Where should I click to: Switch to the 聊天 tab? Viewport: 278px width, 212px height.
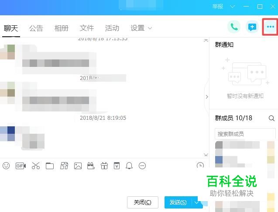point(11,28)
